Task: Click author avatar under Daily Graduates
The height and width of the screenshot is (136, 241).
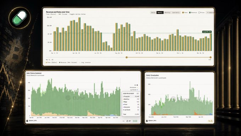Action: 147,121
